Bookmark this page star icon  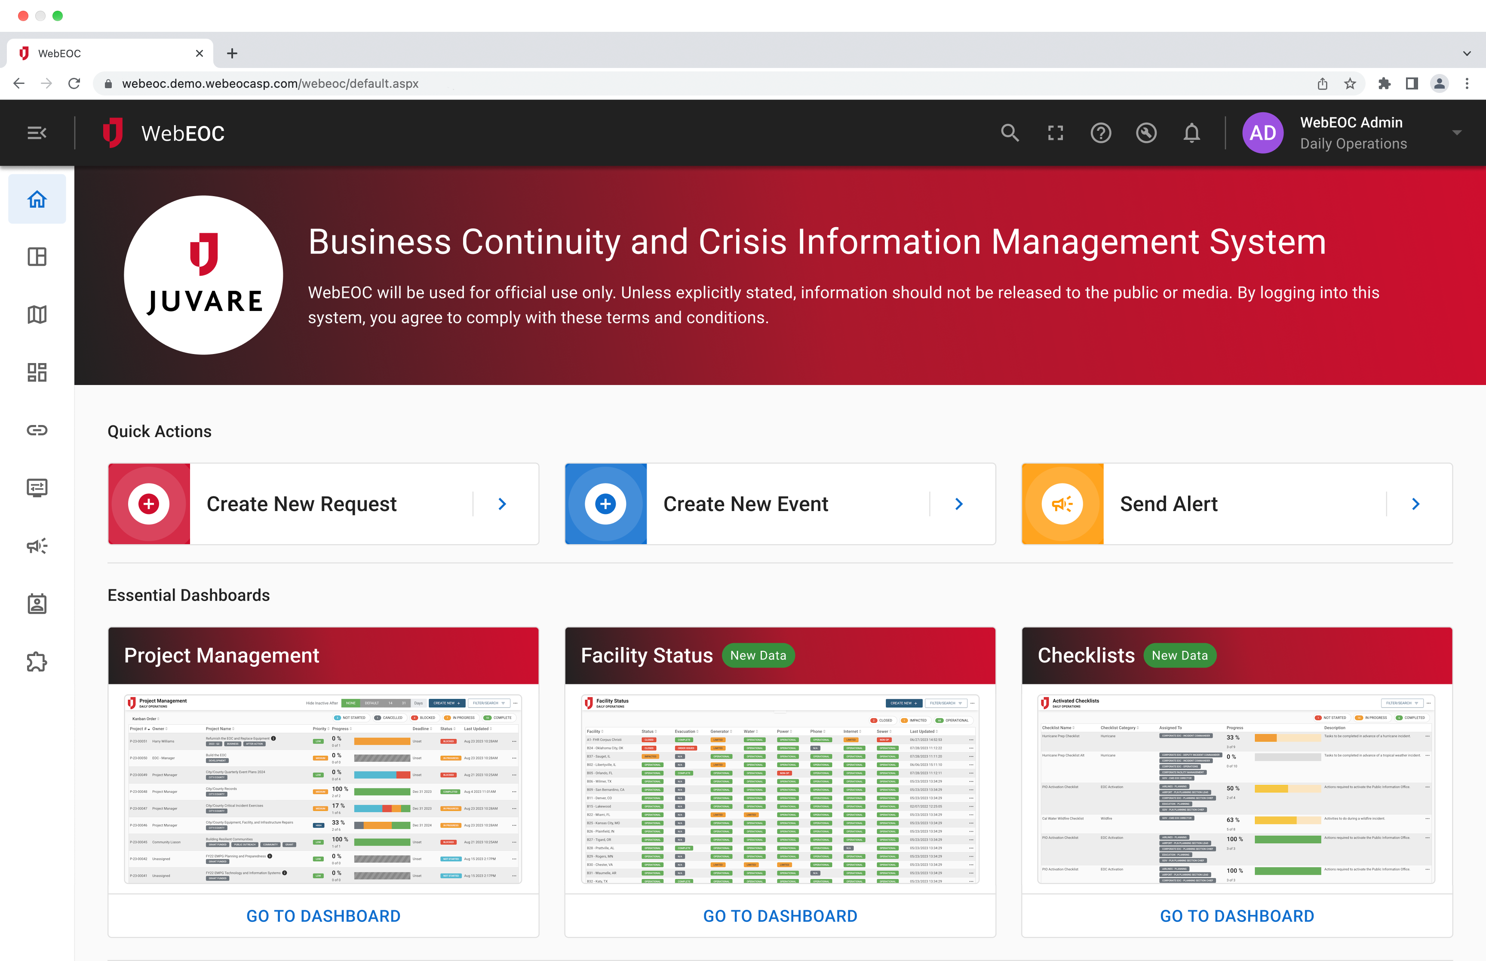point(1349,83)
